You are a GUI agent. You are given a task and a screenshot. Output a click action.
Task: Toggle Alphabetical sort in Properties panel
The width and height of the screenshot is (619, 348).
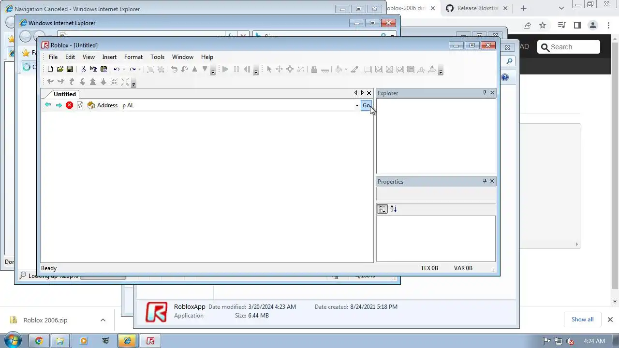click(x=393, y=209)
